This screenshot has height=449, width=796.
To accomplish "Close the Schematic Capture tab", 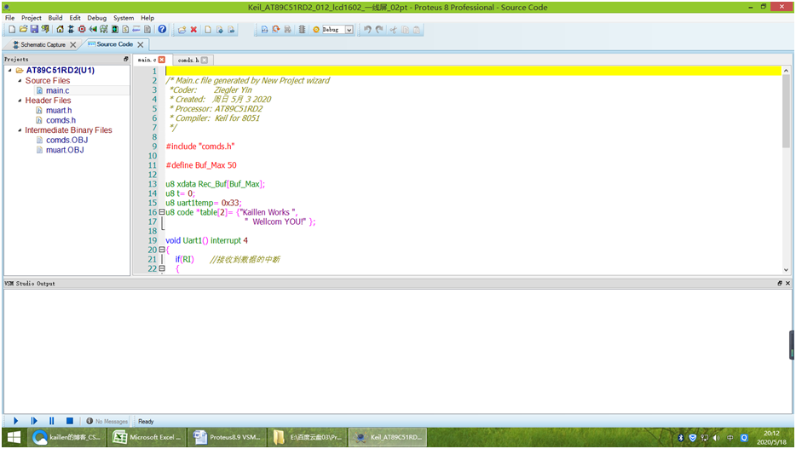I will pyautogui.click(x=73, y=44).
